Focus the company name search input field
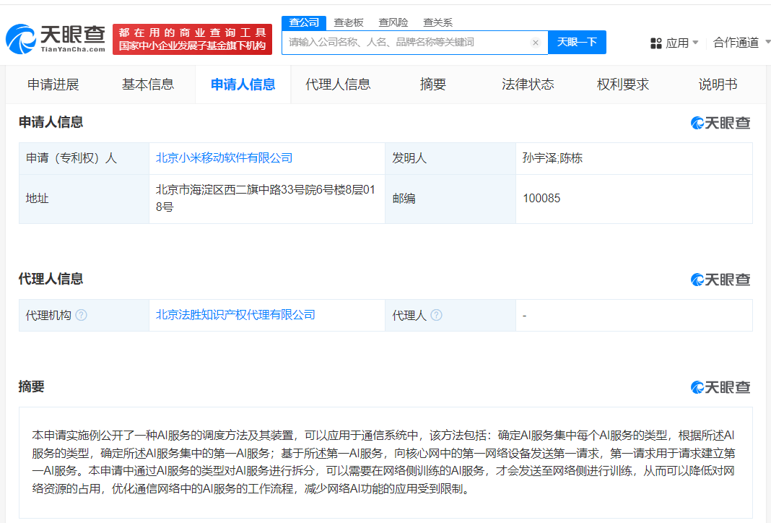The height and width of the screenshot is (523, 771). pyautogui.click(x=408, y=43)
